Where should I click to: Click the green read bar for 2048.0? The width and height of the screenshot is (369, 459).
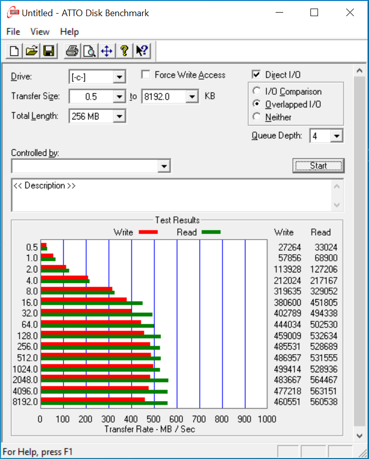coord(104,380)
